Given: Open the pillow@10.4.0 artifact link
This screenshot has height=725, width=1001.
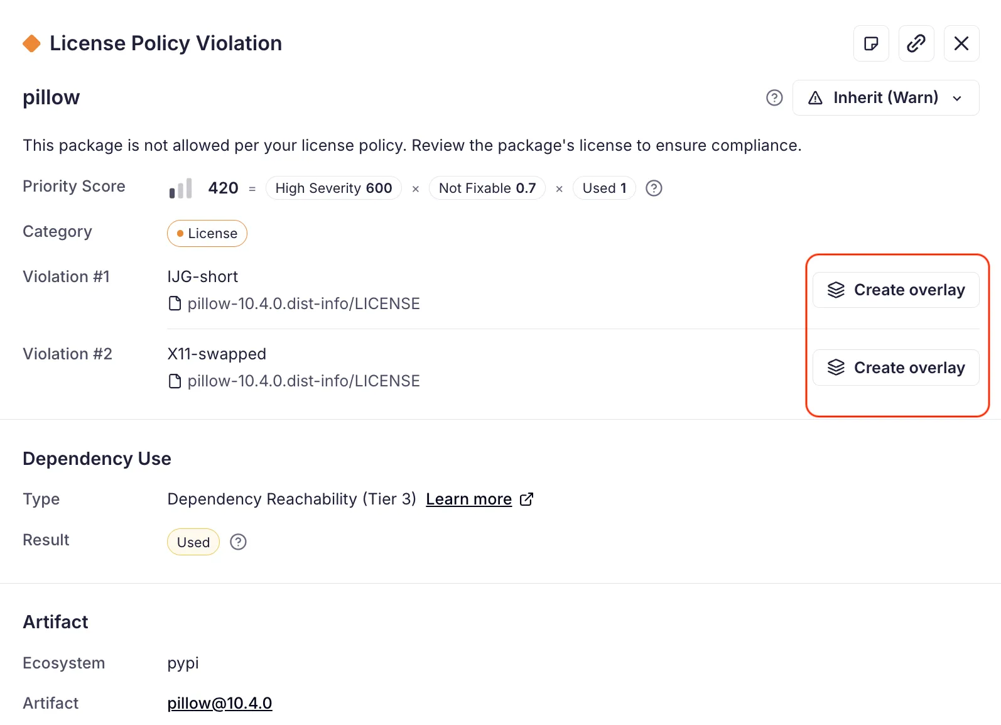Looking at the screenshot, I should pyautogui.click(x=220, y=704).
